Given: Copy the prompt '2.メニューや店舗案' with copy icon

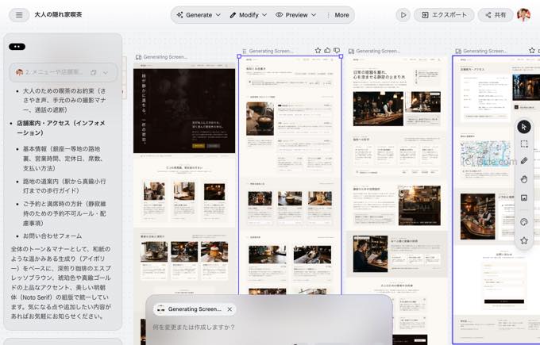Looking at the screenshot, I should tap(94, 73).
